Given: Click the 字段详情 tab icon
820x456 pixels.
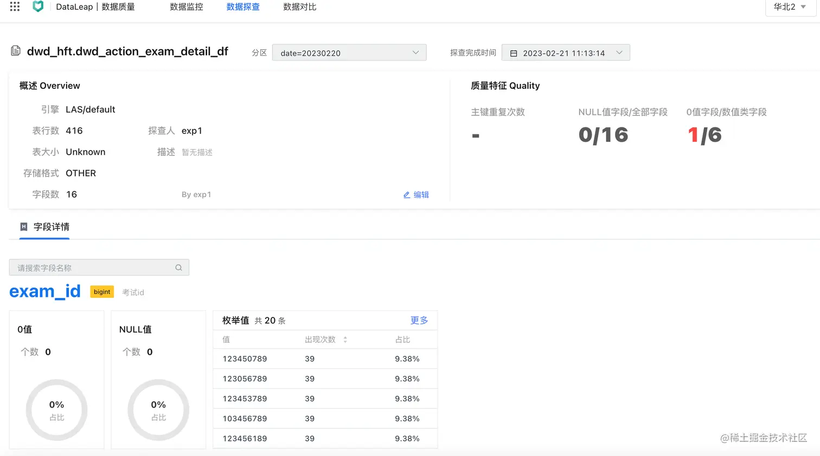Looking at the screenshot, I should click(x=24, y=227).
